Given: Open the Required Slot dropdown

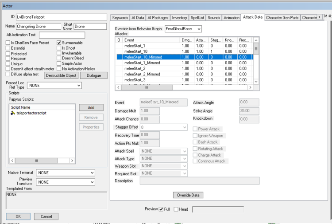Looking at the screenshot, I should (x=163, y=173).
